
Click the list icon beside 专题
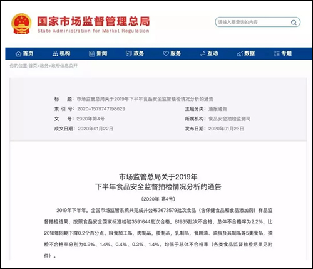tap(276, 54)
